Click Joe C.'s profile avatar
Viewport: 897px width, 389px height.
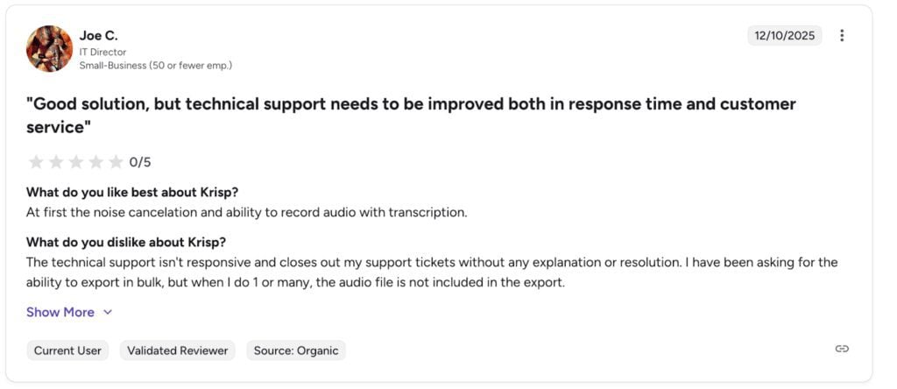coord(50,48)
